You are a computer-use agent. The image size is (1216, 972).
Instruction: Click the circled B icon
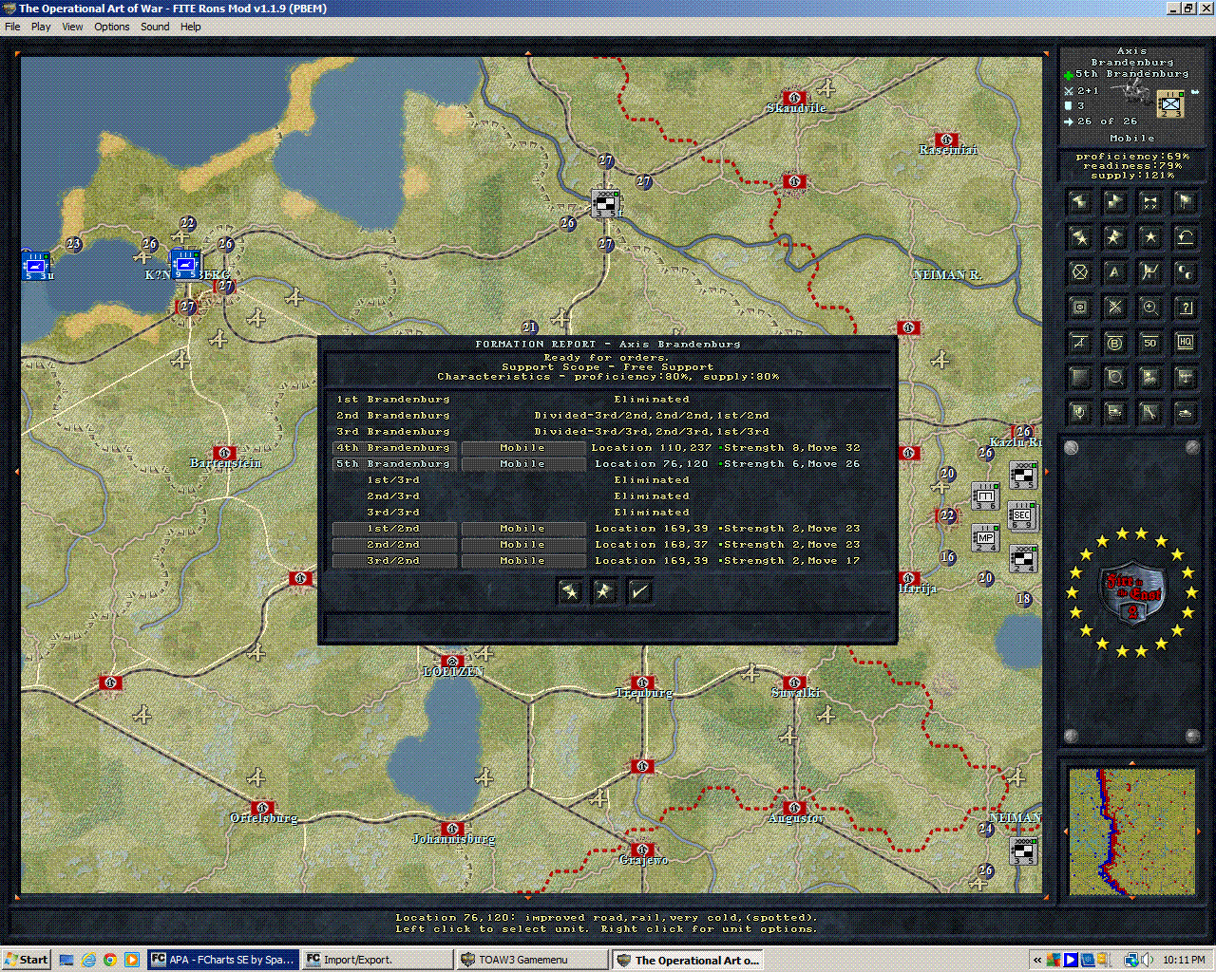point(1114,343)
